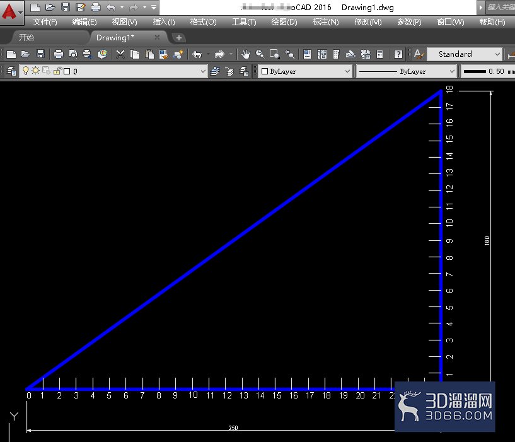Add a new drawing tab with plus

[178, 38]
